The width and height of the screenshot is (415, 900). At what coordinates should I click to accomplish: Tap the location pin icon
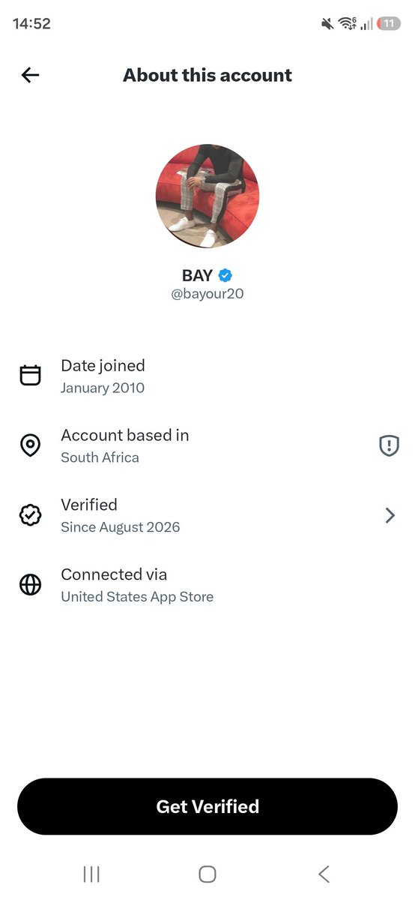pyautogui.click(x=30, y=445)
